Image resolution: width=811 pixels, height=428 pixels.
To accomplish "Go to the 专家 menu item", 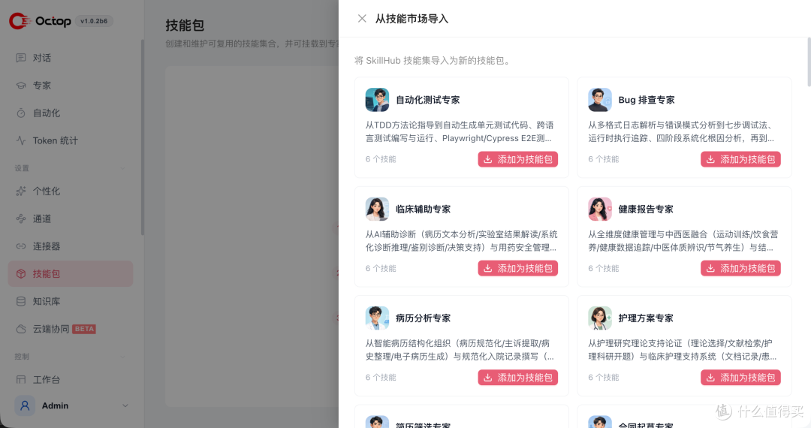I will pyautogui.click(x=71, y=86).
